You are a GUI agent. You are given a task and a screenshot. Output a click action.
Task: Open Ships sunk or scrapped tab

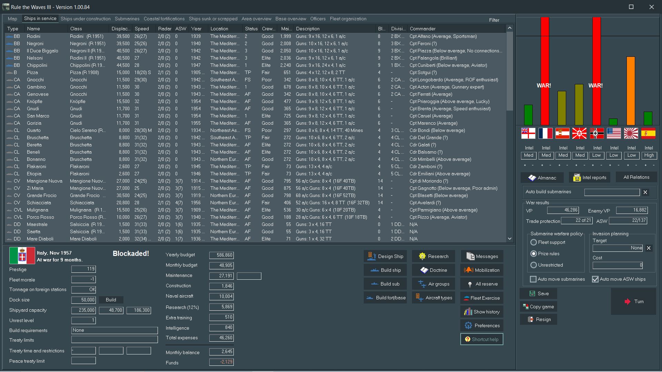213,19
